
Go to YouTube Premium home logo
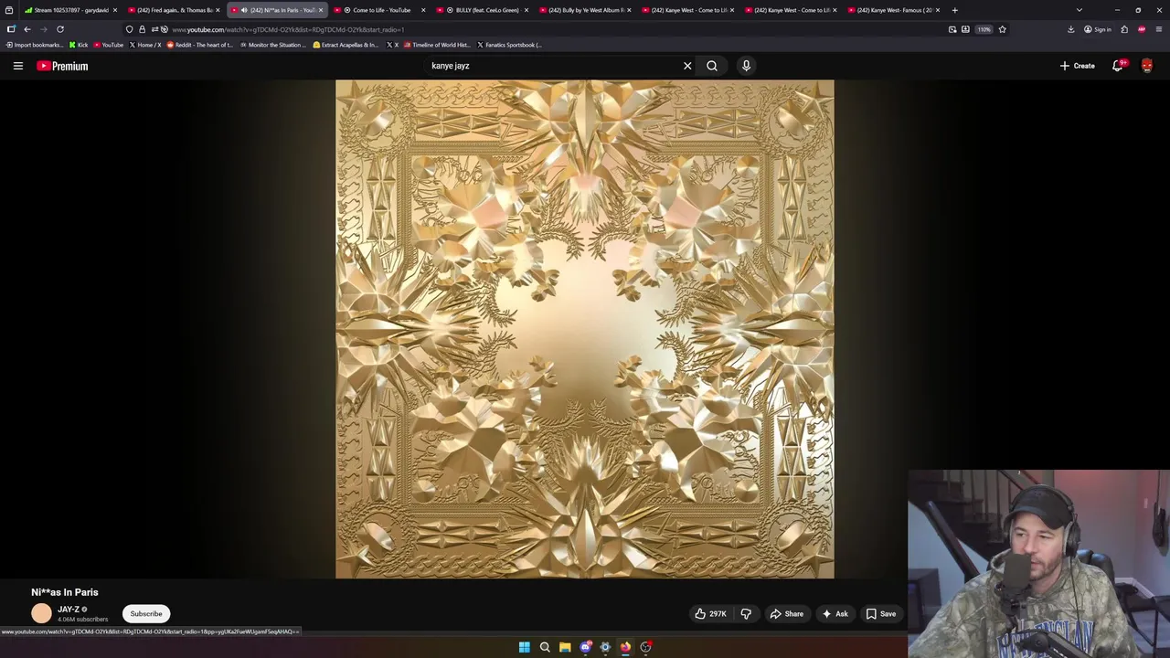pos(62,66)
